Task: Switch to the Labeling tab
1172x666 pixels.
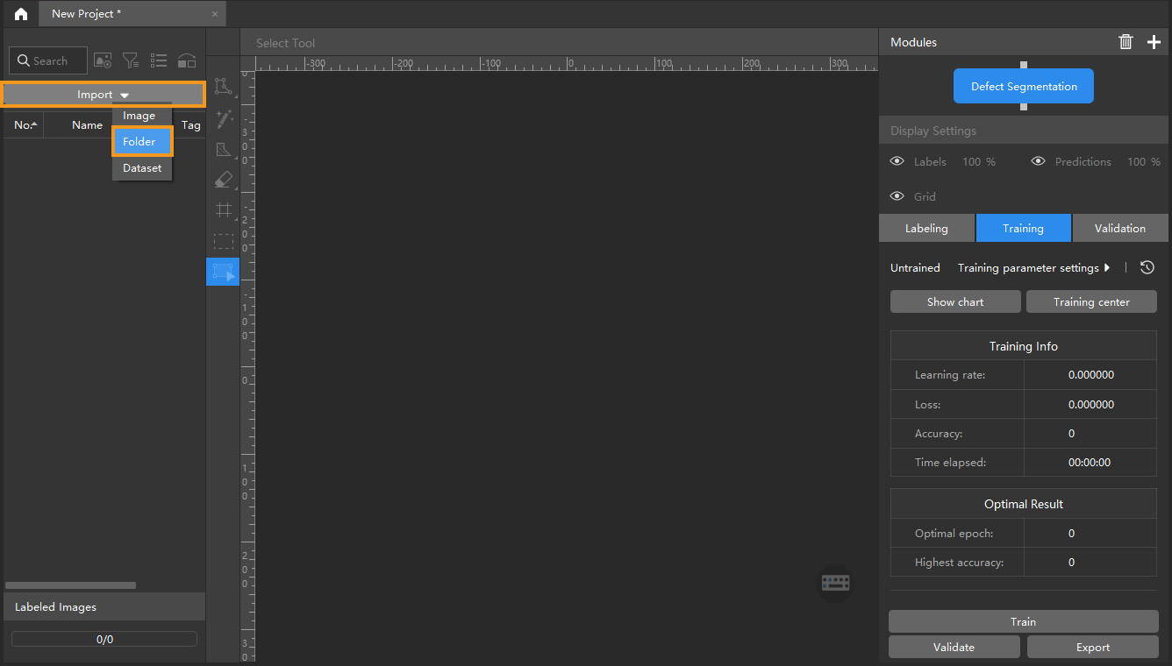Action: coord(926,228)
